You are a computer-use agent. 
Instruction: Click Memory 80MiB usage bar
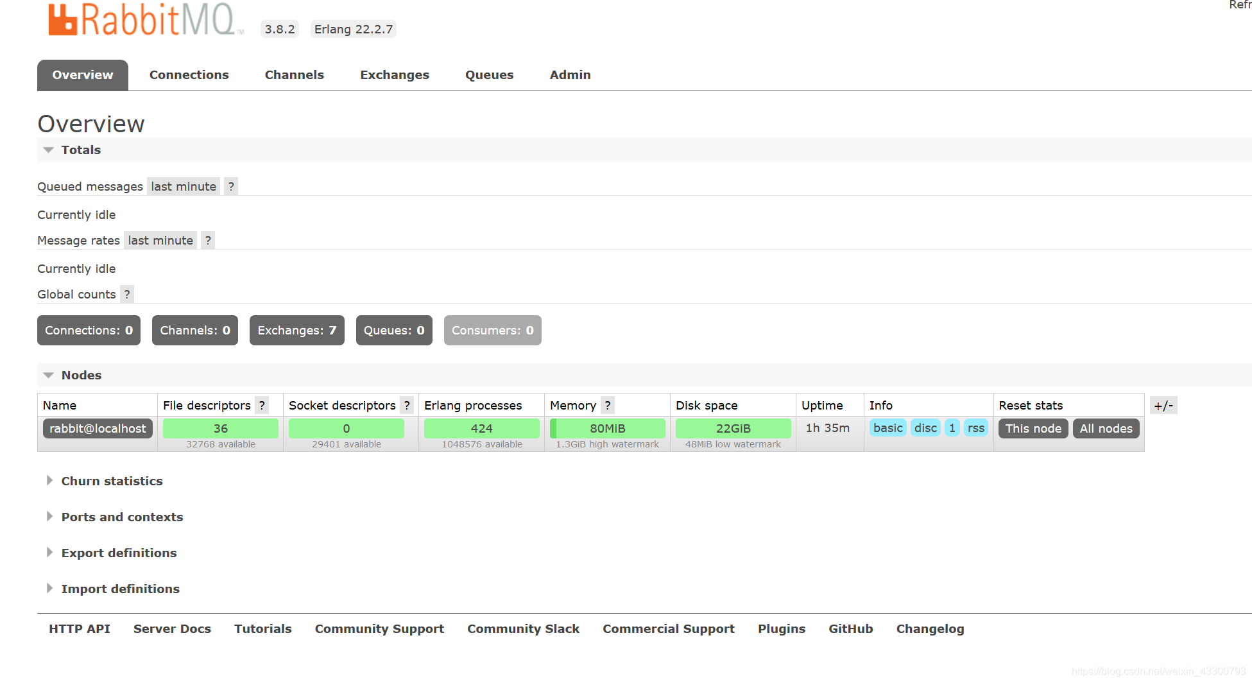coord(608,429)
